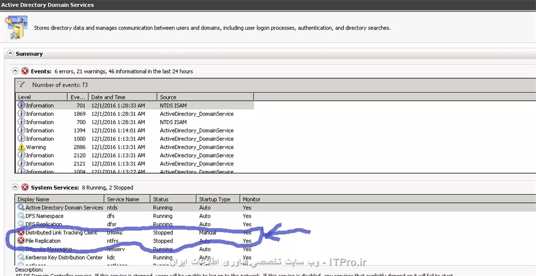Viewport: 536px width, 276px height.
Task: Click the events filter funnel icon
Action: tap(21, 85)
